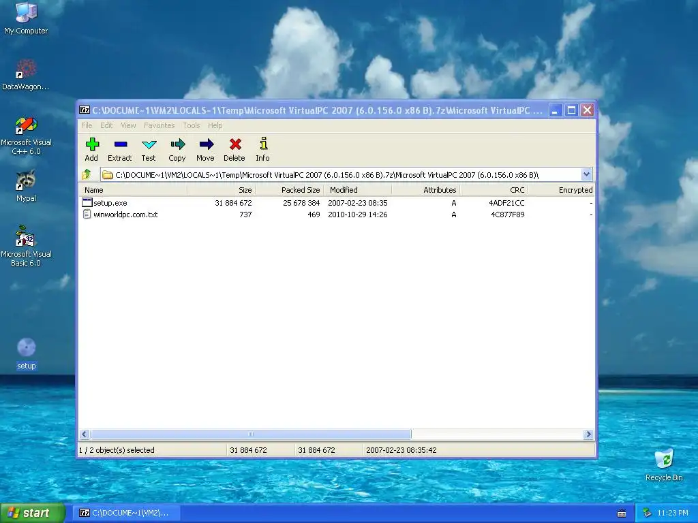Click the horizontal scrollbar thumb

click(251, 434)
